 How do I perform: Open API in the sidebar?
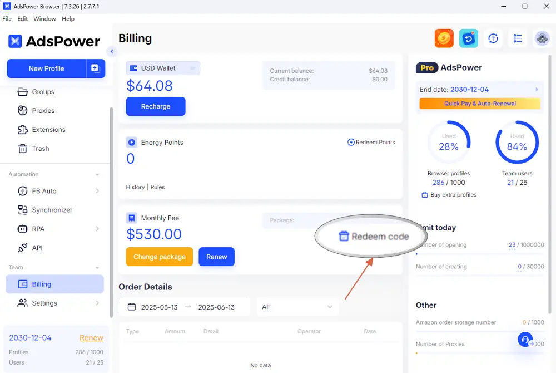(x=30, y=248)
